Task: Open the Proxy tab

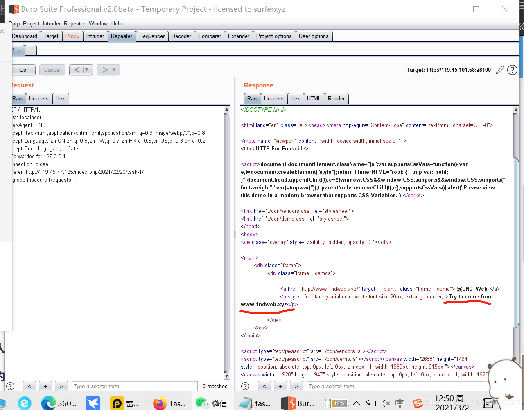Action: pyautogui.click(x=72, y=36)
